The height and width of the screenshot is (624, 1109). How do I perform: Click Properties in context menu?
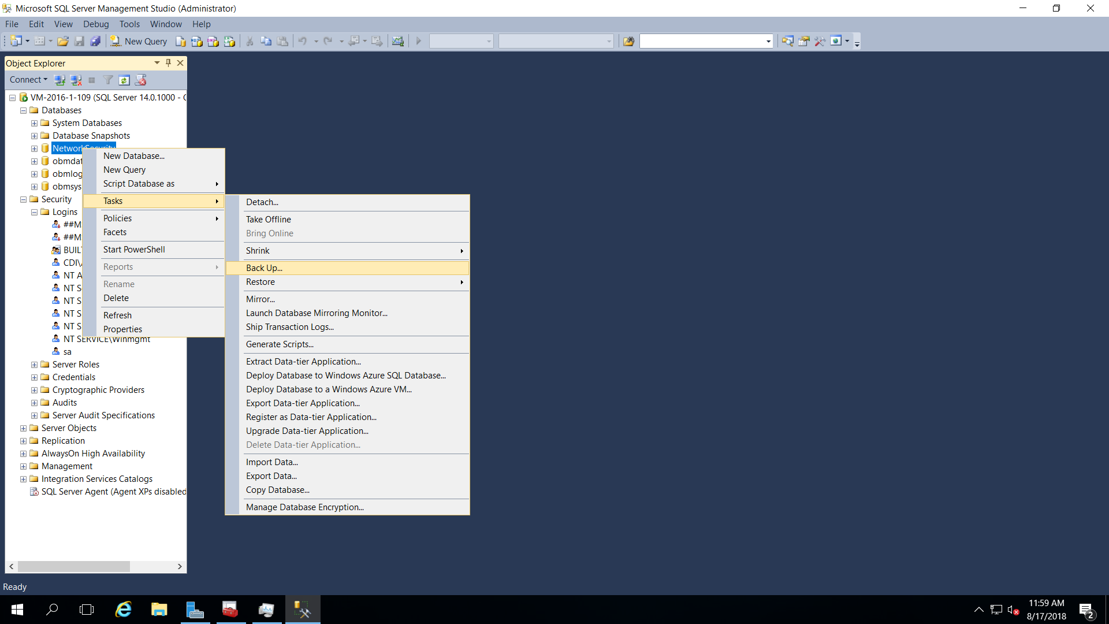click(154, 329)
